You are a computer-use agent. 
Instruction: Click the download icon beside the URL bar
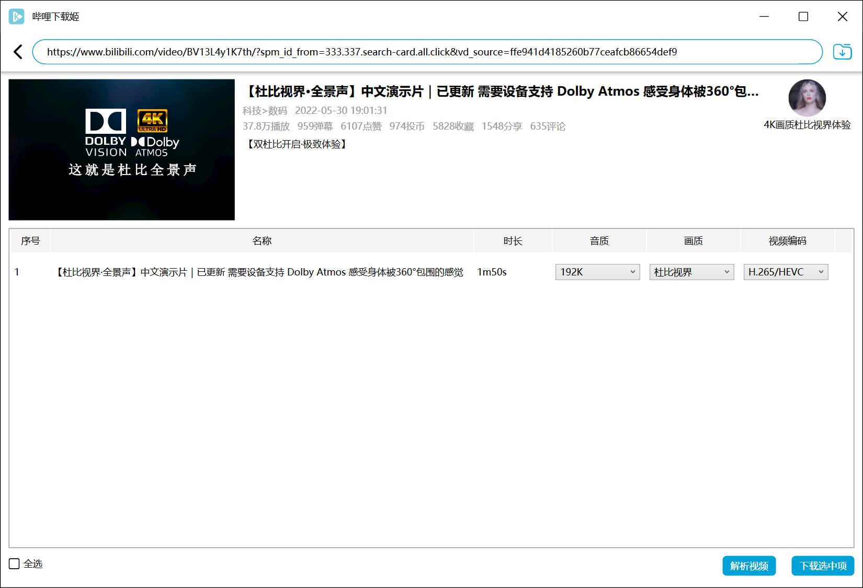tap(842, 52)
